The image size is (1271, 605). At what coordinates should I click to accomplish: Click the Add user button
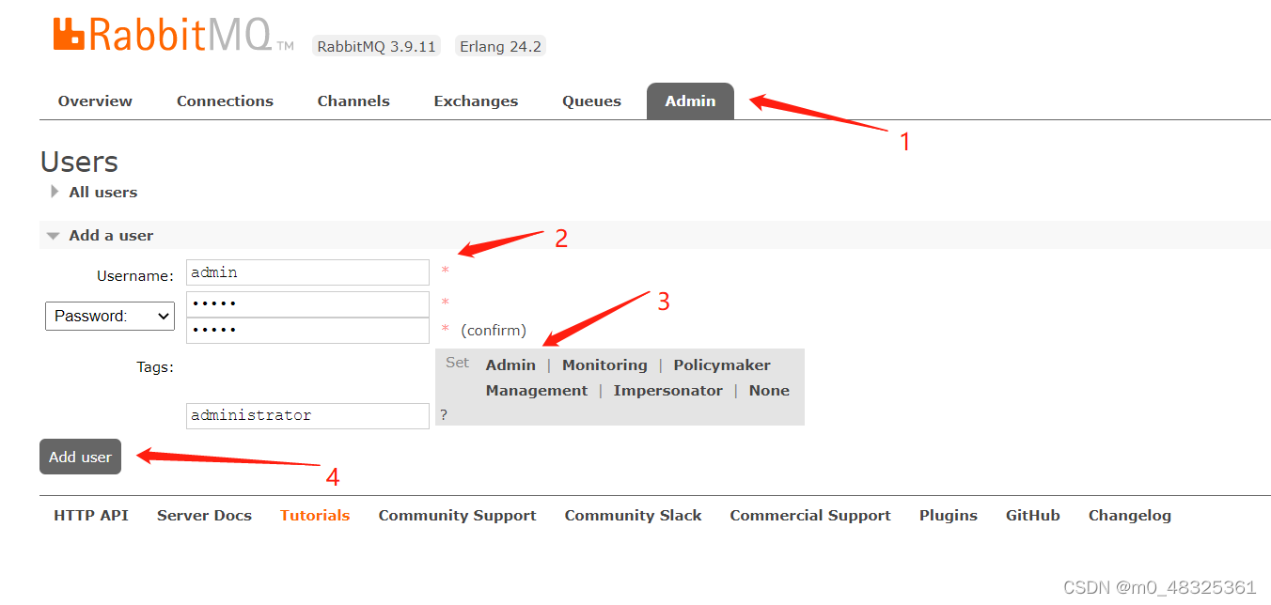[80, 457]
